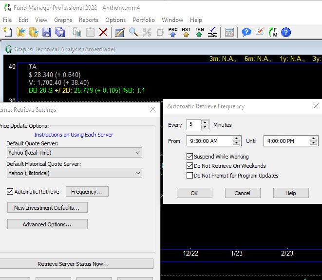Open the Default Historical Quote Server dropdown
This screenshot has height=280, width=322.
pos(75,173)
